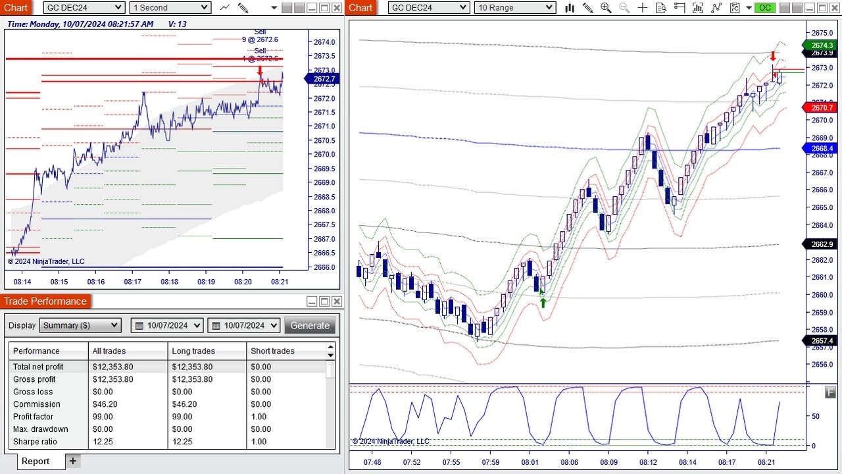Screen dimensions: 842x474
Task: Open drawing tools pencil in left chart
Action: (243, 8)
